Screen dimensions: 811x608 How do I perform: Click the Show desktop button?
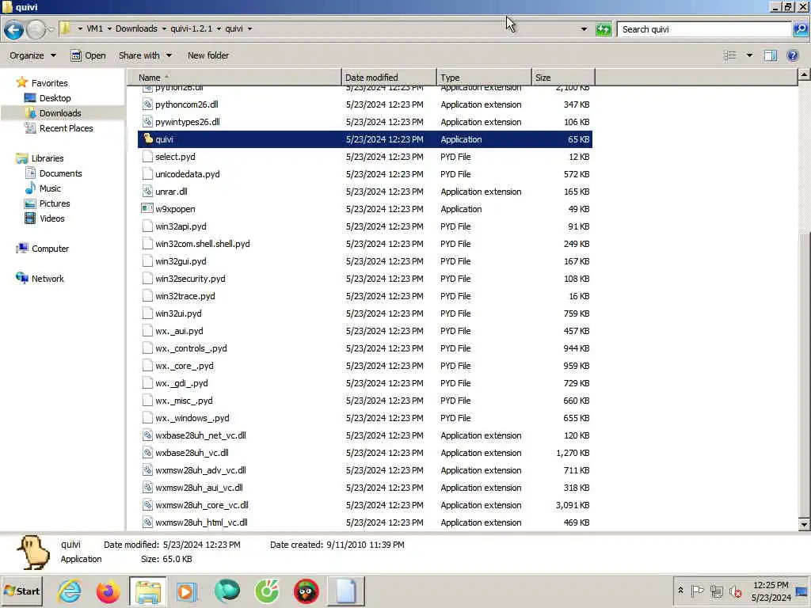coord(802,591)
